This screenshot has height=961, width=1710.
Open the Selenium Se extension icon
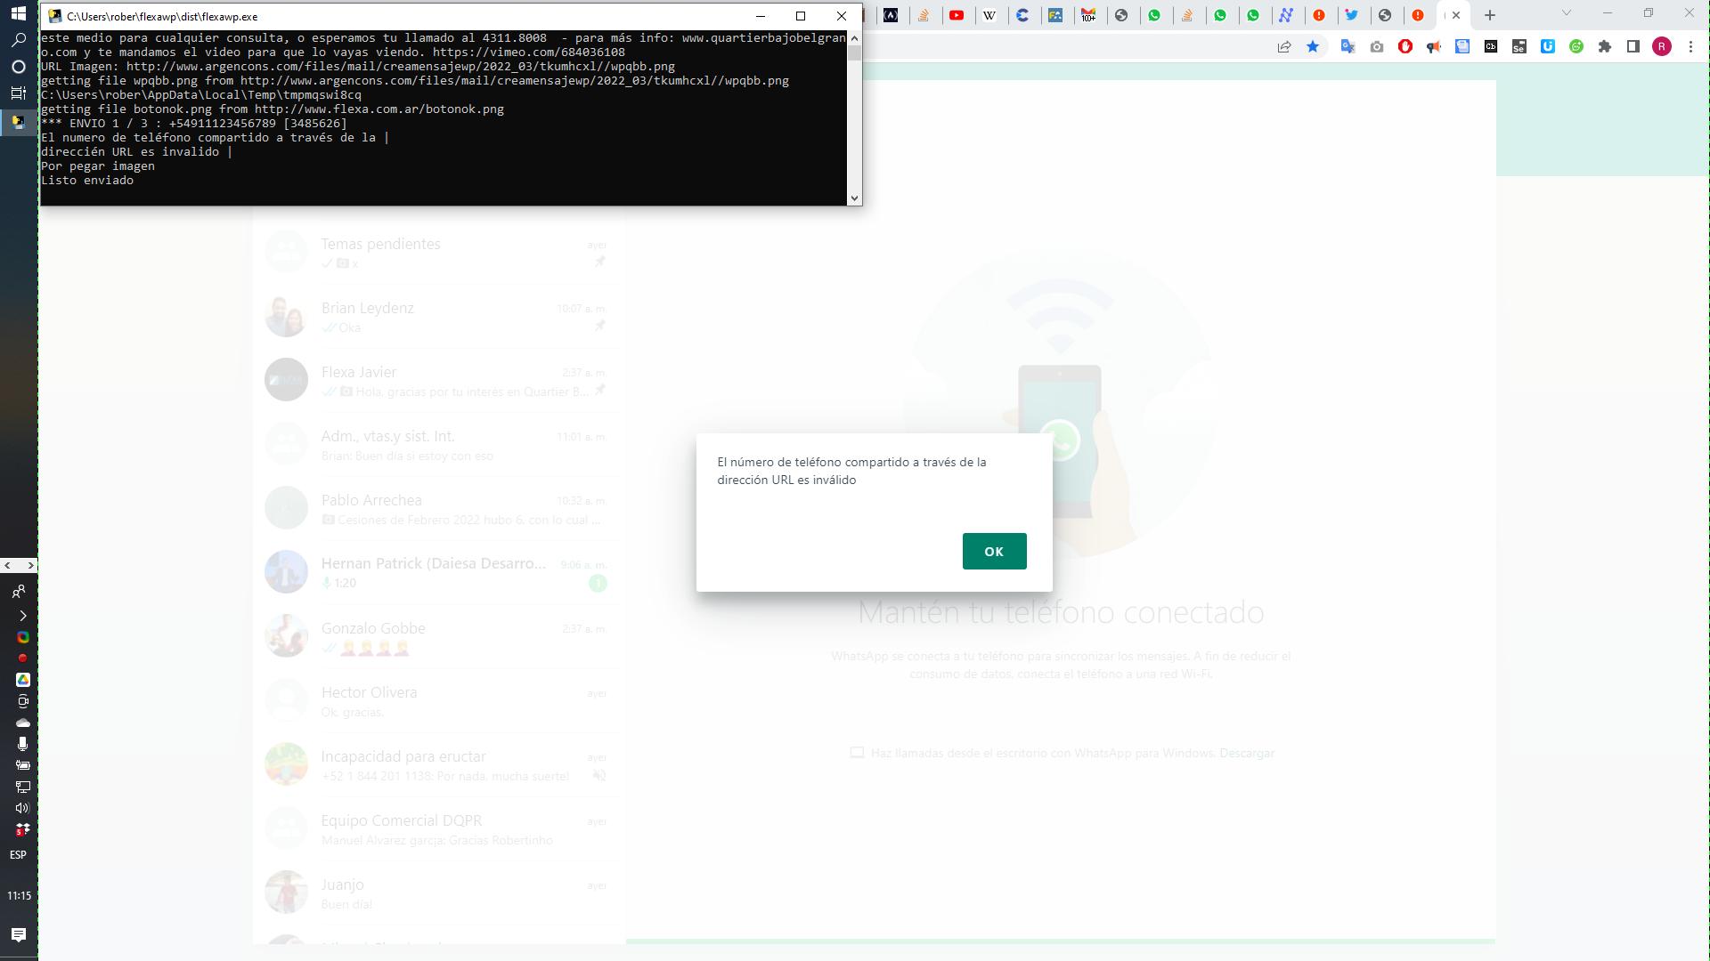tap(1519, 47)
